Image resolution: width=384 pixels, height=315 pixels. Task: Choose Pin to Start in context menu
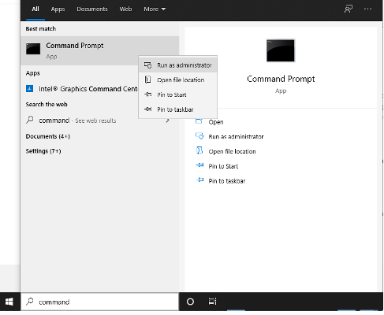(x=177, y=94)
